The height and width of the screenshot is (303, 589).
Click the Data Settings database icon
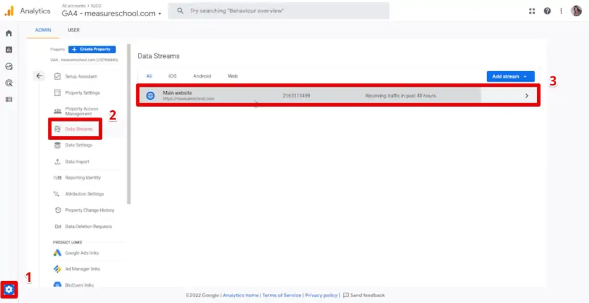58,145
